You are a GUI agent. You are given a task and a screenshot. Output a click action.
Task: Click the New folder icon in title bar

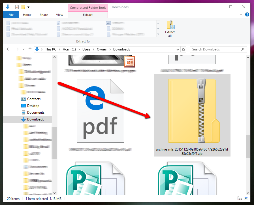coord(24,7)
